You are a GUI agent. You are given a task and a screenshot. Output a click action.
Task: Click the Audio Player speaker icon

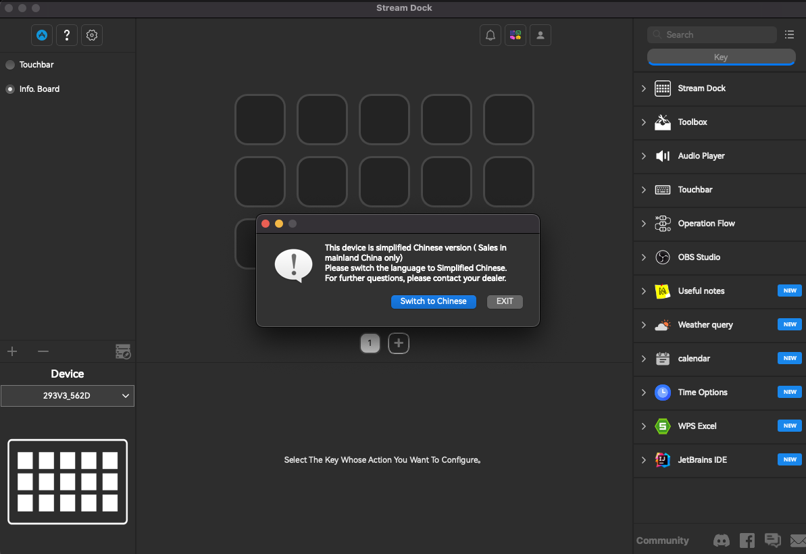point(663,155)
